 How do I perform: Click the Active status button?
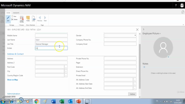pos(132,94)
